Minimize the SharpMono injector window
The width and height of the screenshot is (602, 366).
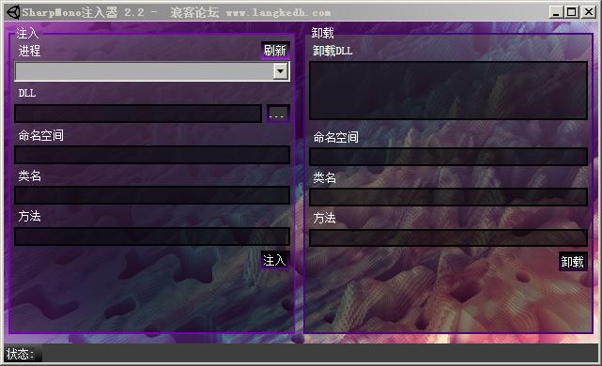tap(556, 12)
